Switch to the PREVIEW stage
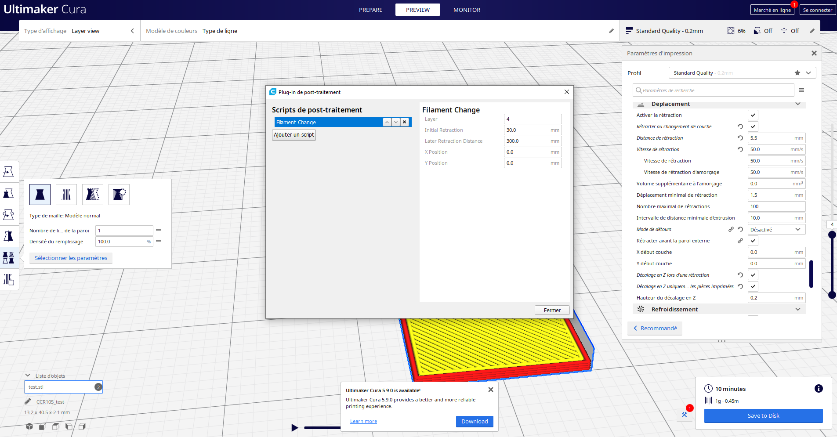Screen dimensions: 837x437 418,10
